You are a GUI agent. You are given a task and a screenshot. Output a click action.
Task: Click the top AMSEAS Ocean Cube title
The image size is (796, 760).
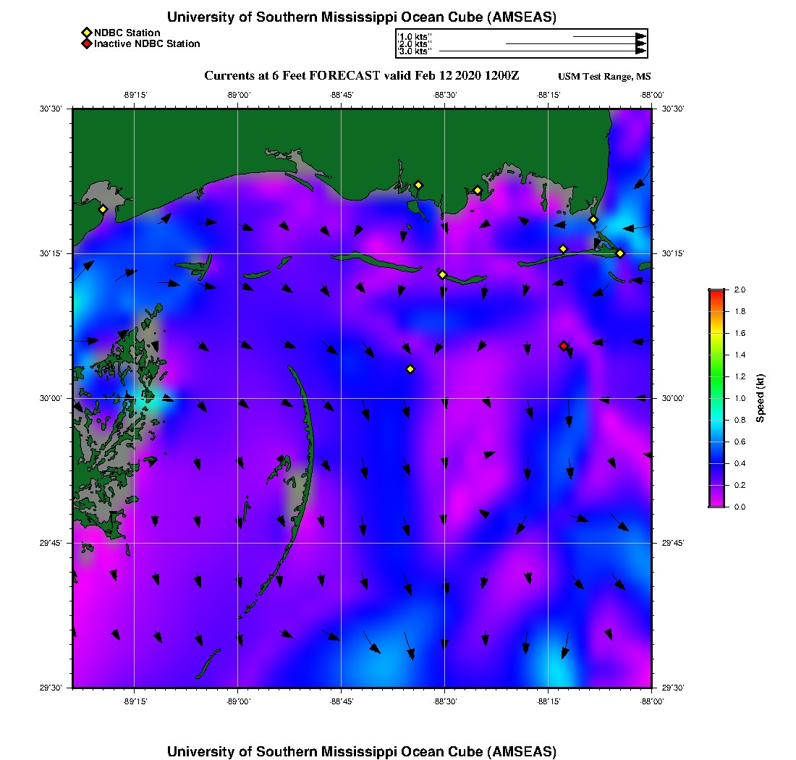(362, 17)
